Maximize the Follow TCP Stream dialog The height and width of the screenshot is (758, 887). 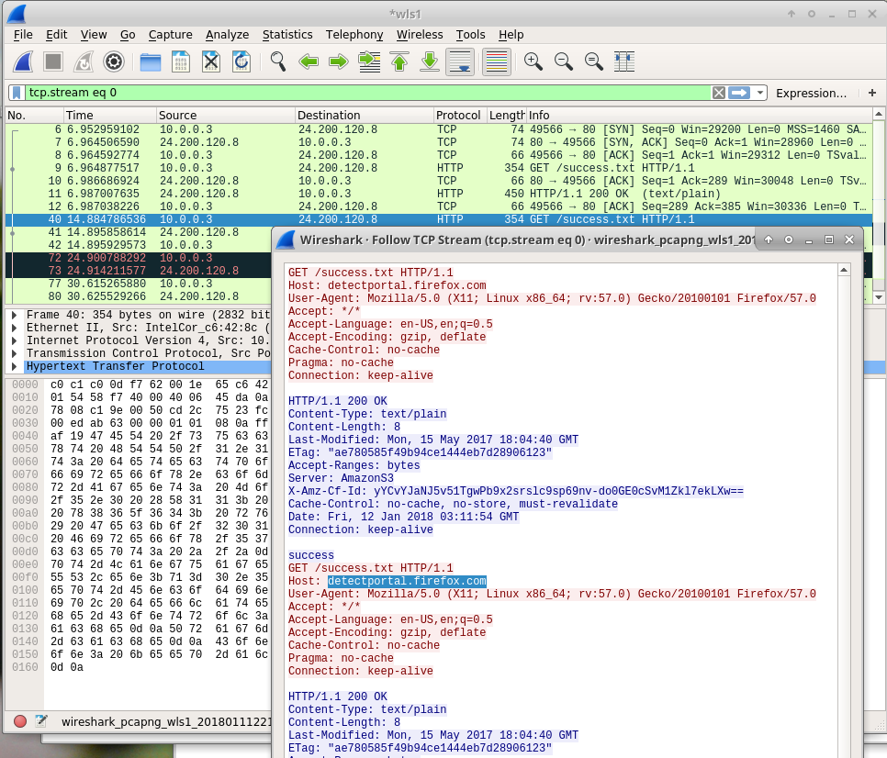click(829, 240)
